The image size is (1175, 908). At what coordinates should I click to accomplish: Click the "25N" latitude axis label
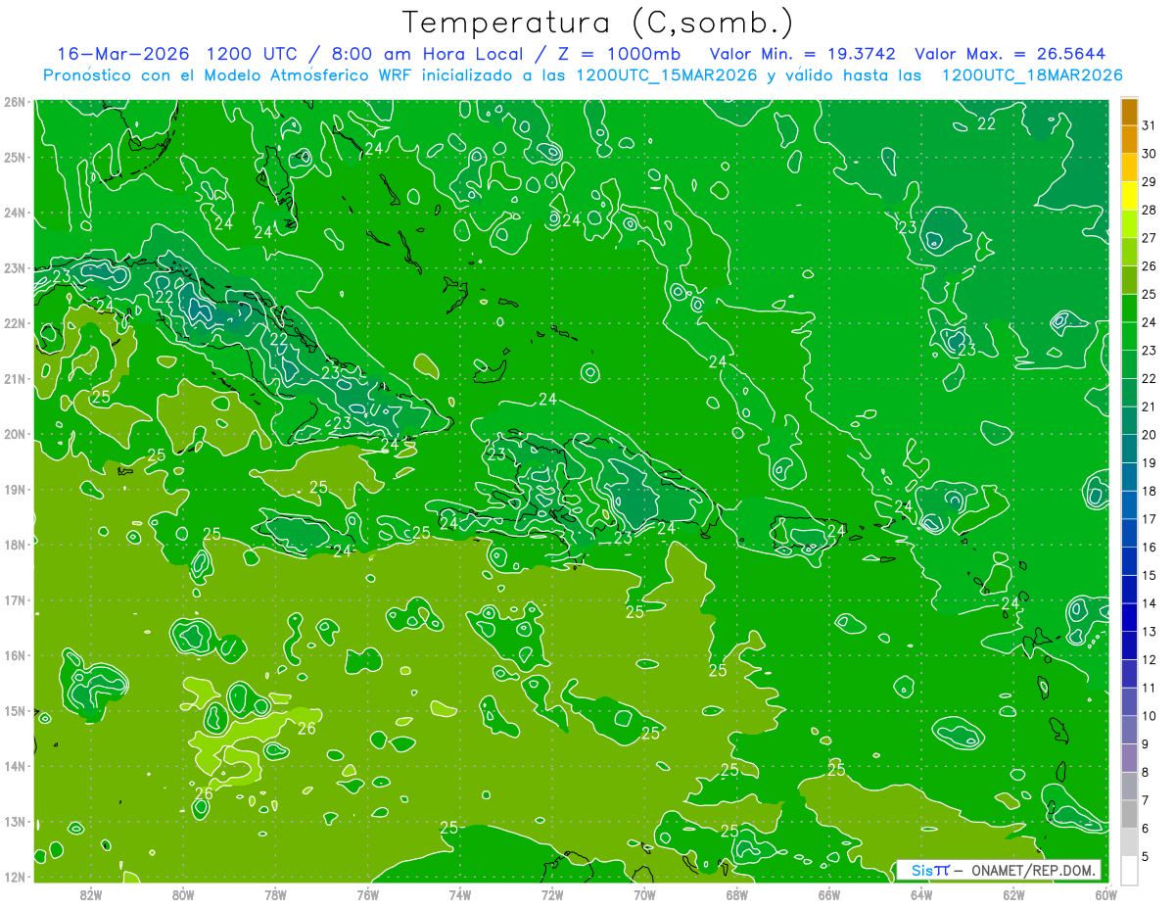coord(14,158)
